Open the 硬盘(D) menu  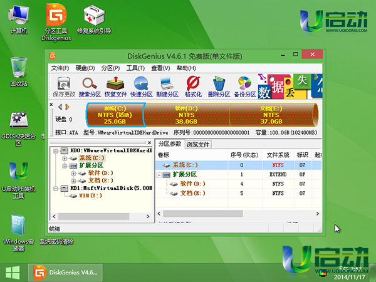(85, 68)
